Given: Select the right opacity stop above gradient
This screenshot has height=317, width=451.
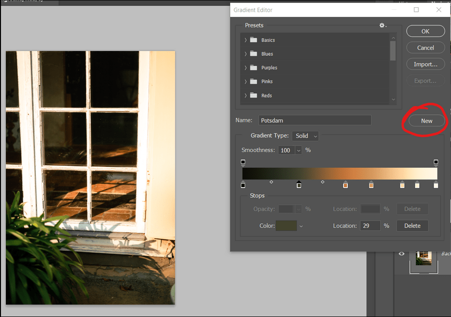Looking at the screenshot, I should click(436, 162).
